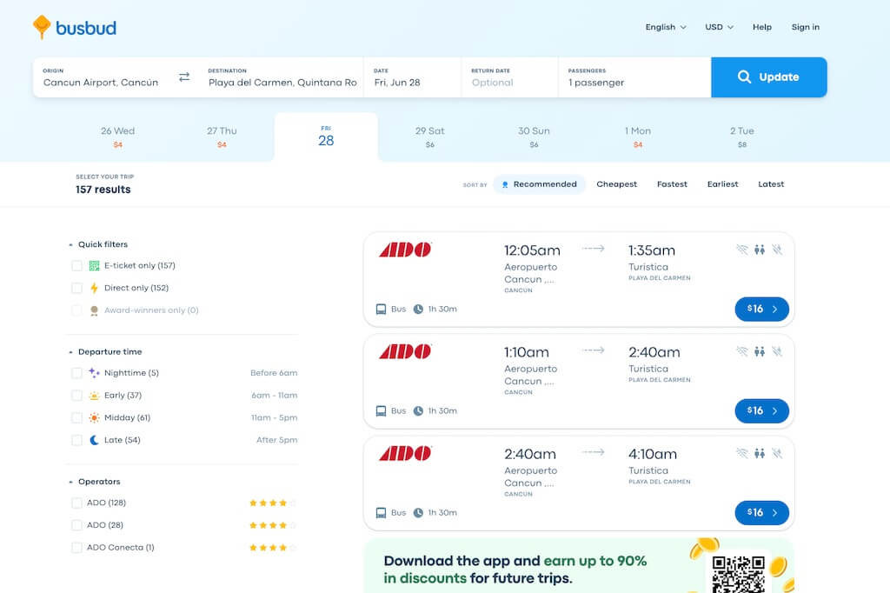890x593 pixels.
Task: Click restroom icon on 1:10am trip
Action: (x=760, y=351)
